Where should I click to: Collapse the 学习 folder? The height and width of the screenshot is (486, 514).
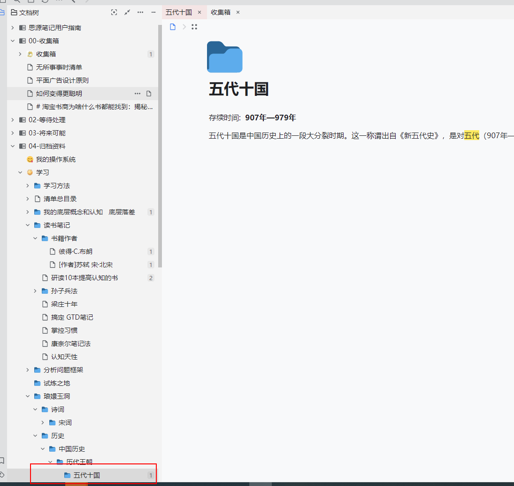point(20,172)
